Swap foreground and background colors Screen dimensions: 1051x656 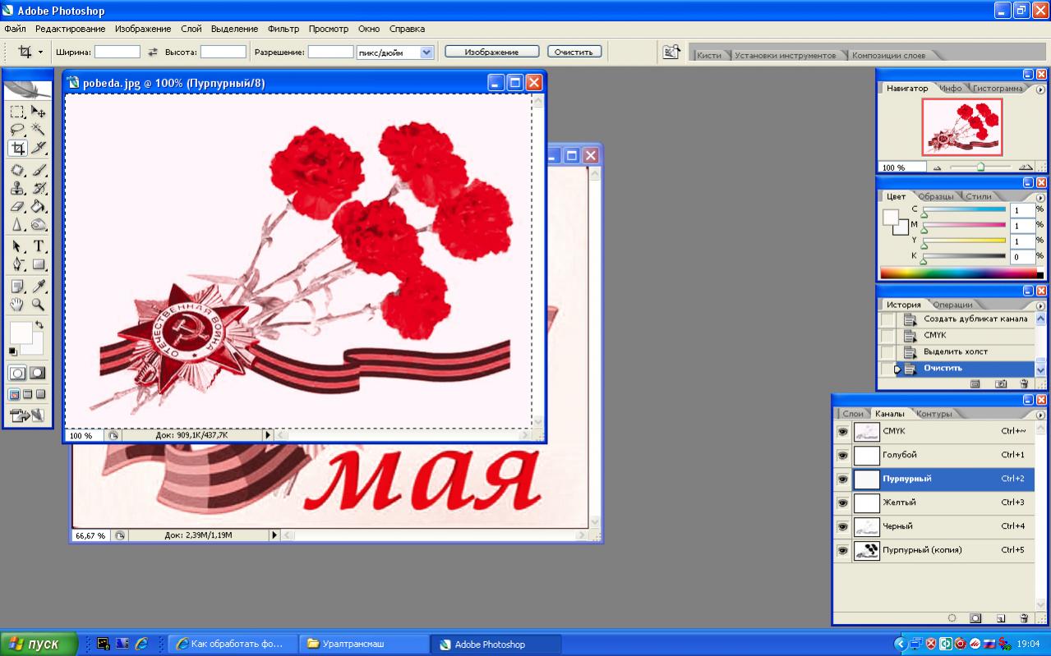coord(39,325)
